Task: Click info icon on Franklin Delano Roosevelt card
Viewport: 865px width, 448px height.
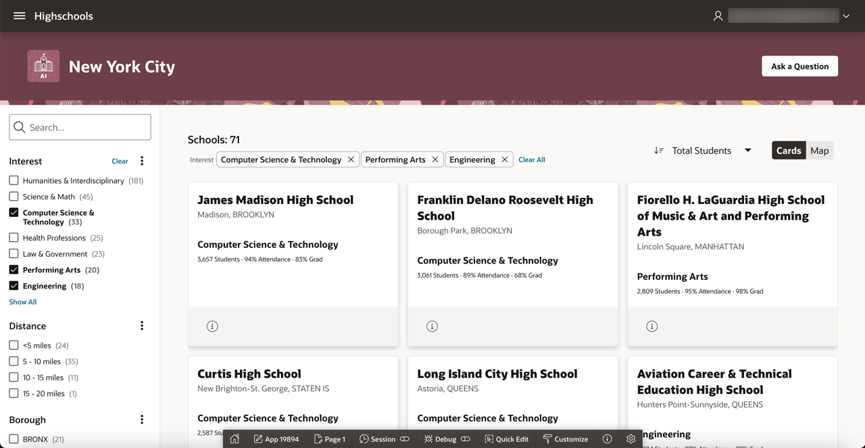Action: coord(432,326)
